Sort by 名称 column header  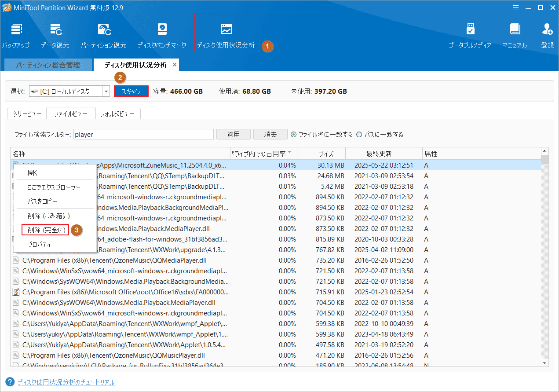[x=121, y=154]
